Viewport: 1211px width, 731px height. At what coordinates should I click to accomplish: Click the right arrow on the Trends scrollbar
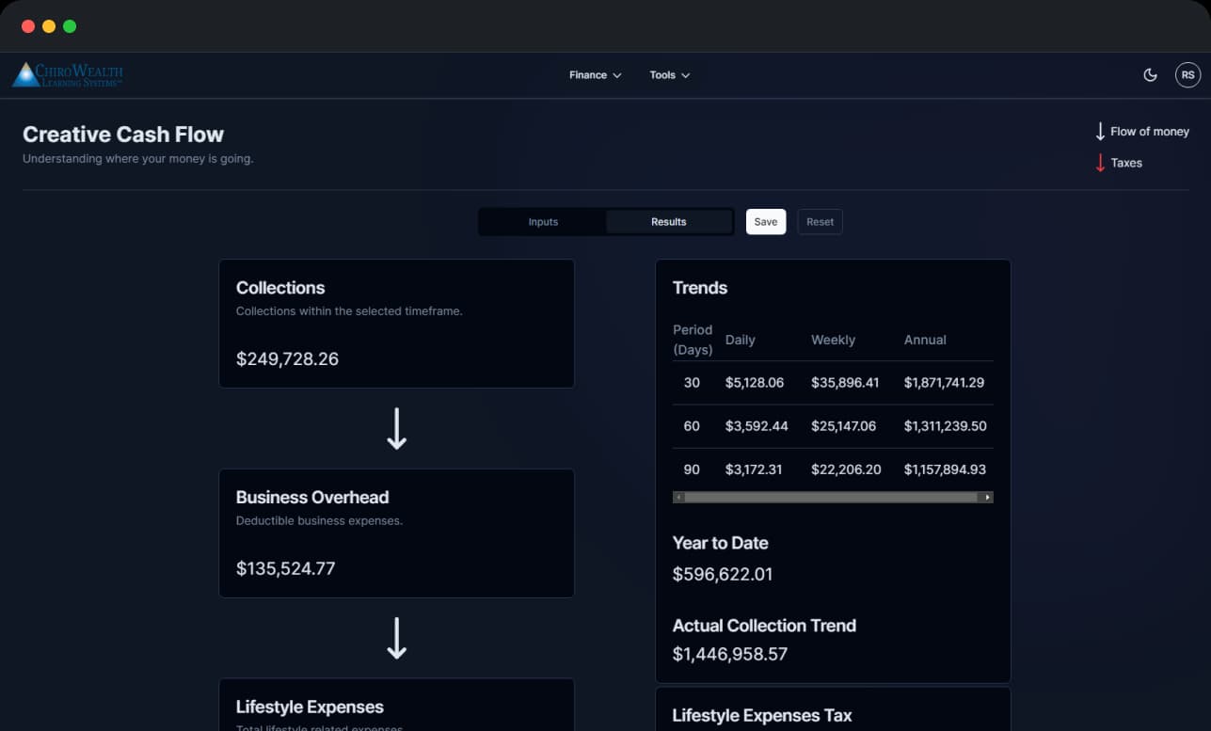(x=987, y=496)
